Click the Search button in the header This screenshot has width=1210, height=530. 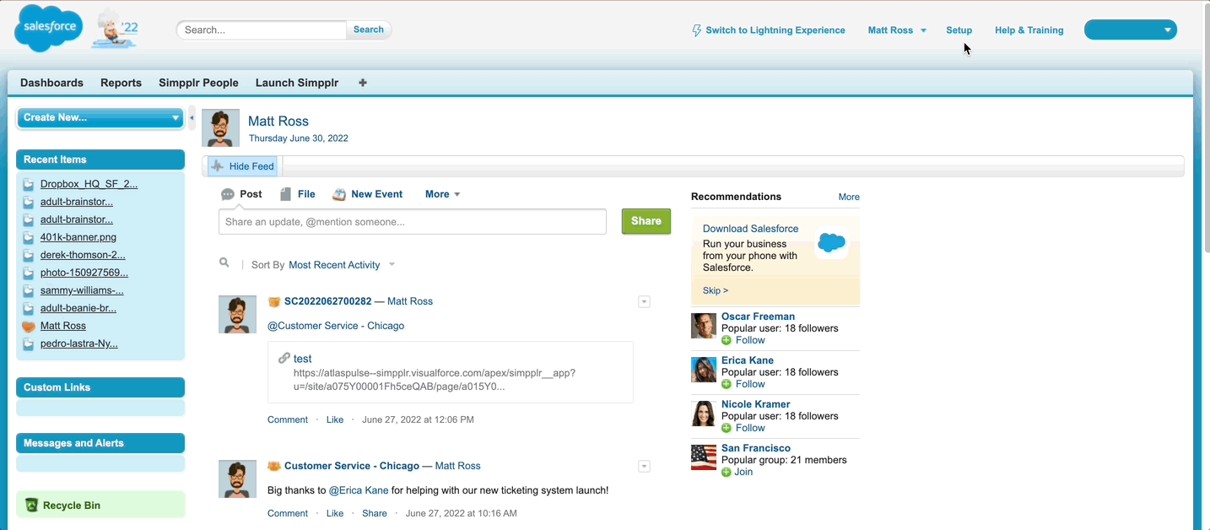tap(369, 30)
